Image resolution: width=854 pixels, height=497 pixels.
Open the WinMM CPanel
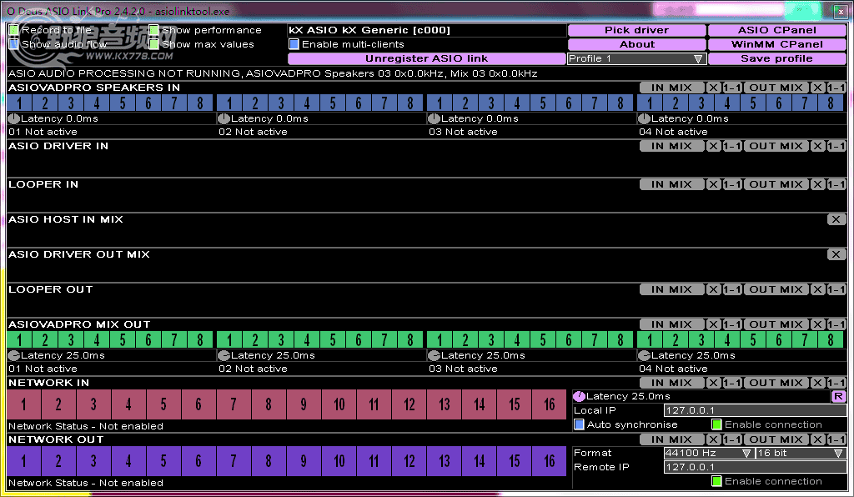776,45
